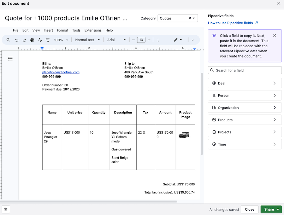The width and height of the screenshot is (284, 215).
Task: Click the Order number: 50 line
Action: click(x=55, y=85)
